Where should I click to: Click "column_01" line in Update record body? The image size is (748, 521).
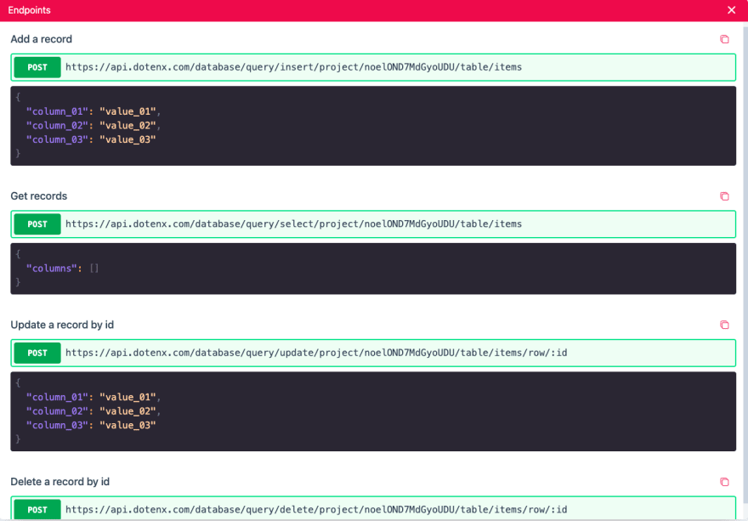click(x=93, y=398)
